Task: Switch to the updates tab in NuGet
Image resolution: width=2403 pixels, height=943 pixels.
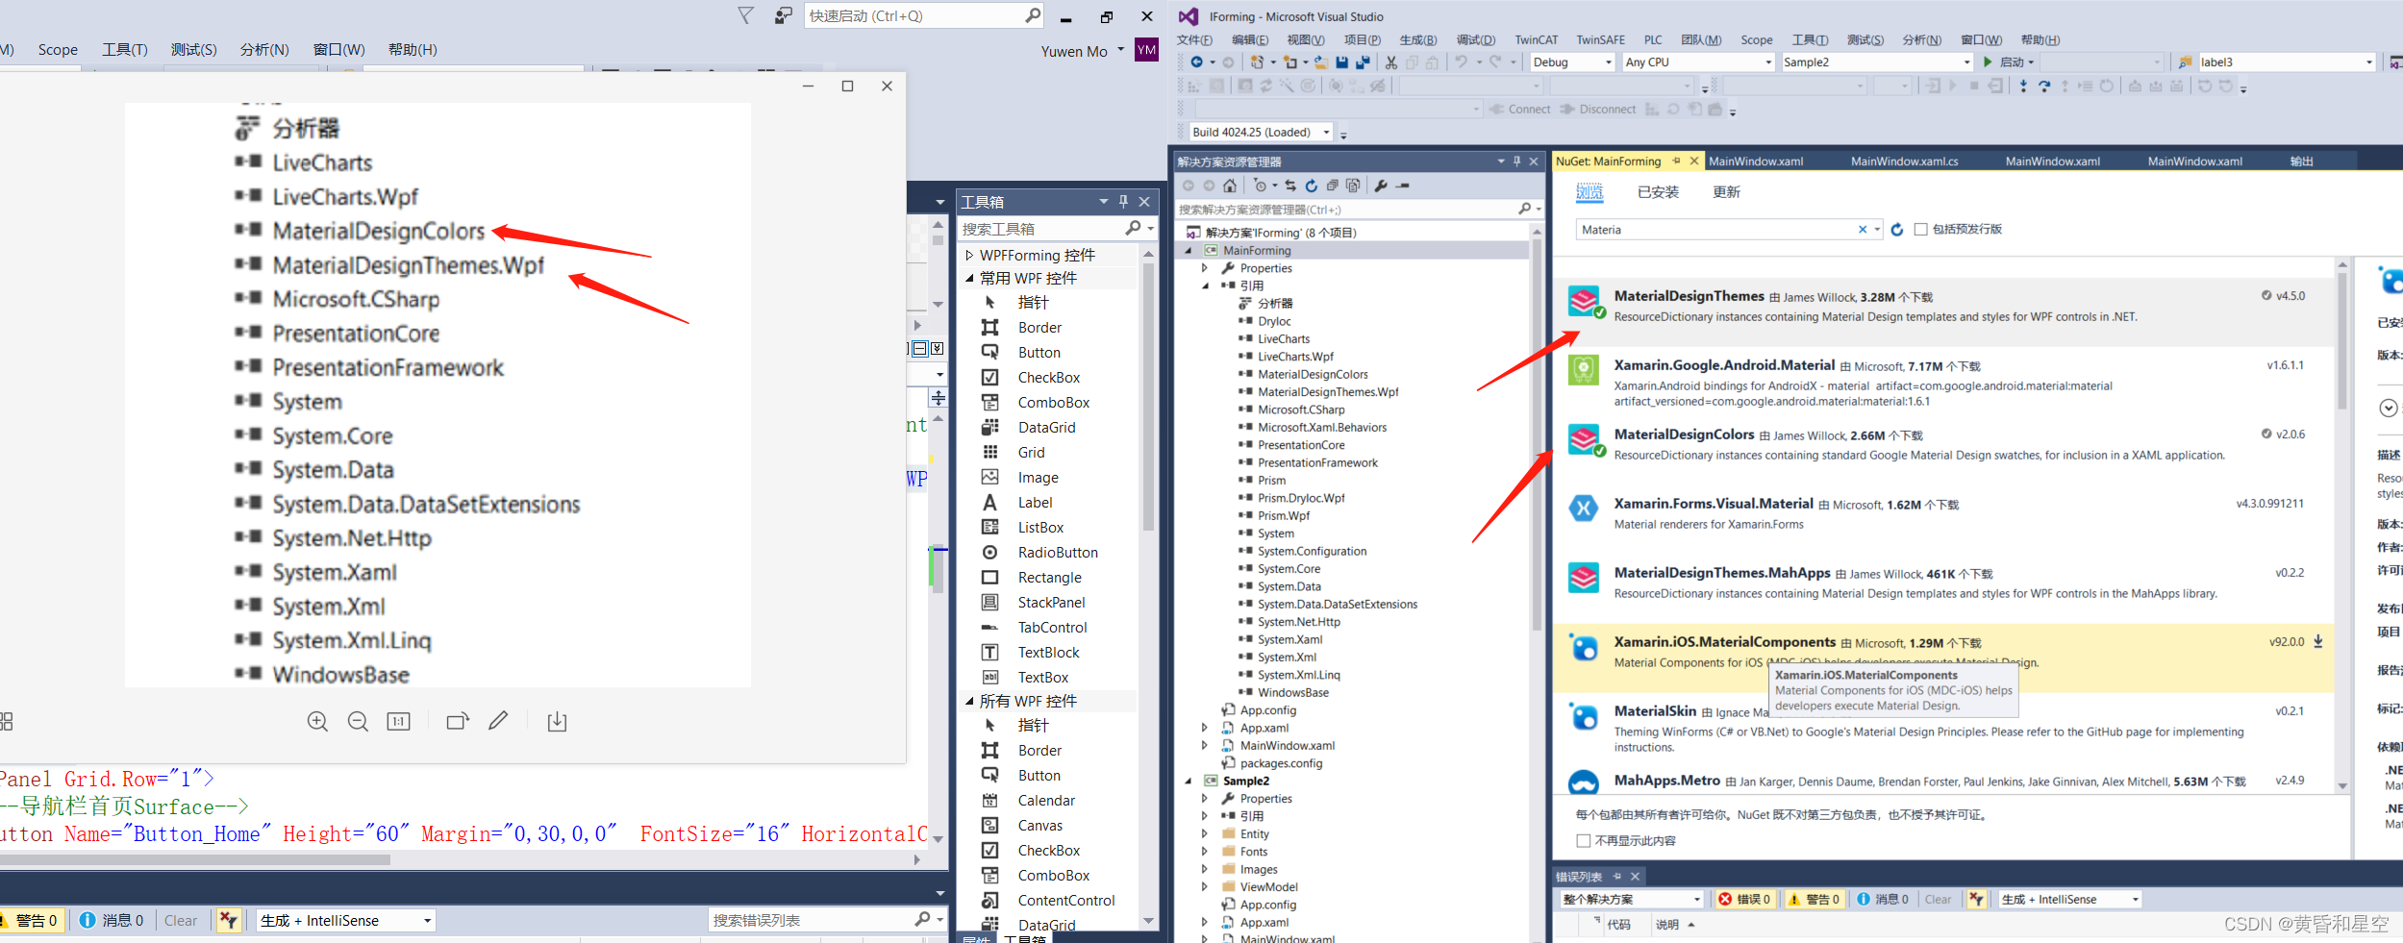Action: [1726, 192]
